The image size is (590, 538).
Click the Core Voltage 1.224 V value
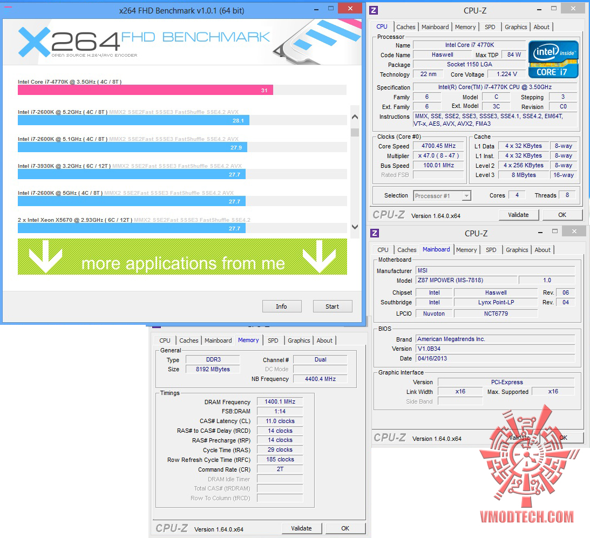506,74
